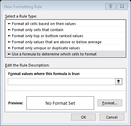131x126 pixels.
Task: Close the New Formatting Rule dialog
Action: click(x=122, y=6)
